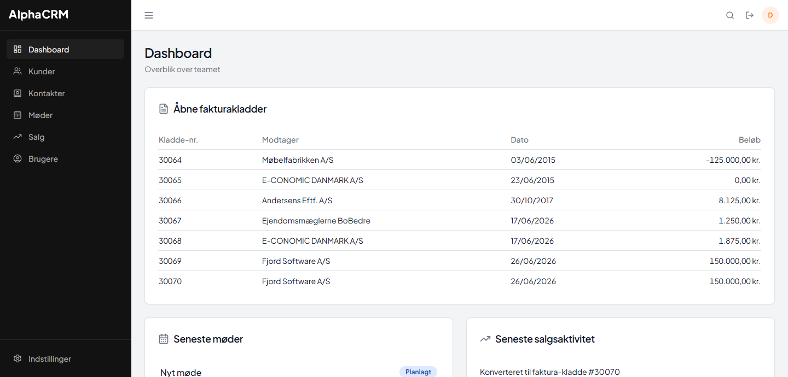Click the calendar icon beside Seneste møder

click(164, 339)
